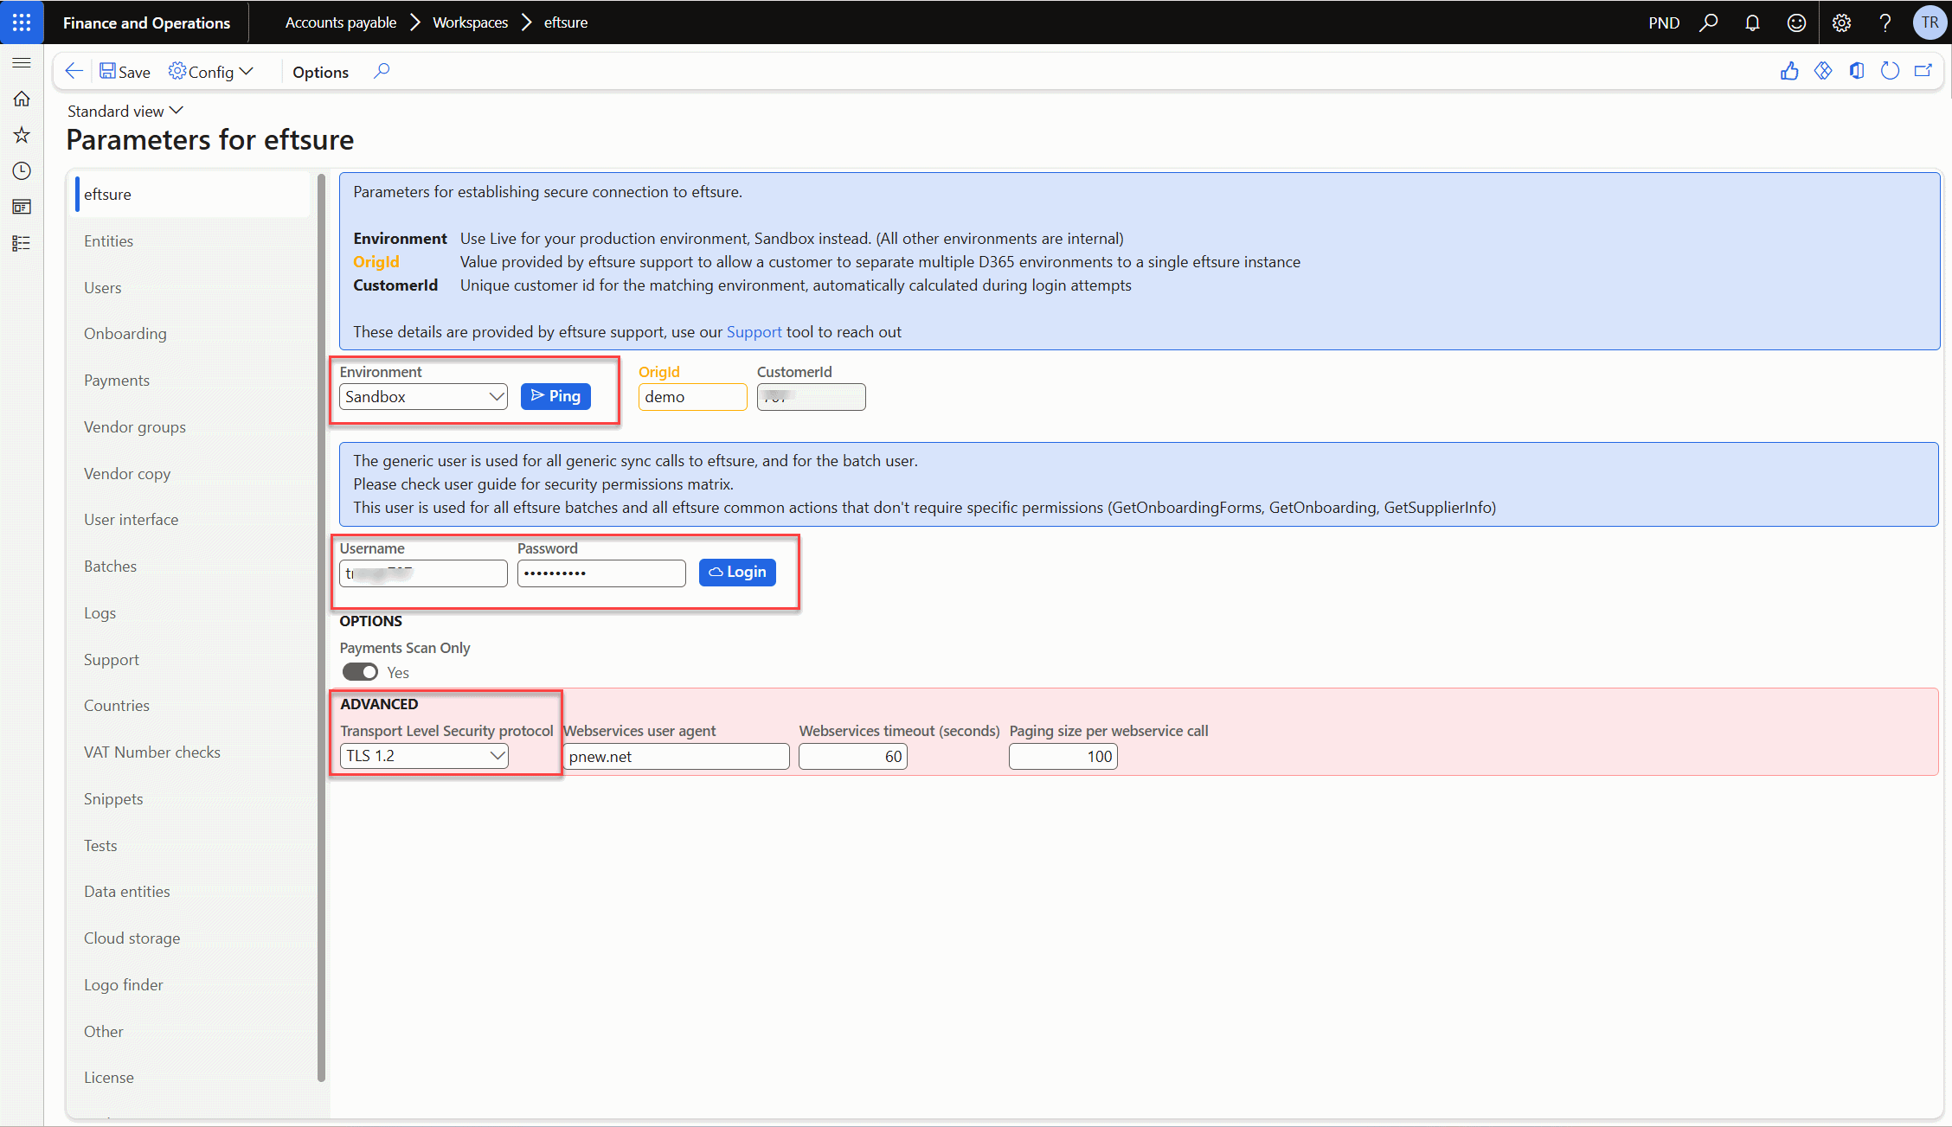The image size is (1952, 1127).
Task: Open the settings gear icon
Action: pyautogui.click(x=1841, y=22)
